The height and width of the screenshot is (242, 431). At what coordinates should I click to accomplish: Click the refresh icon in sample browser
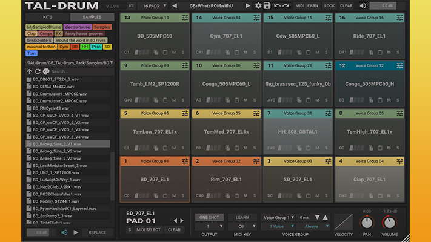[38, 71]
